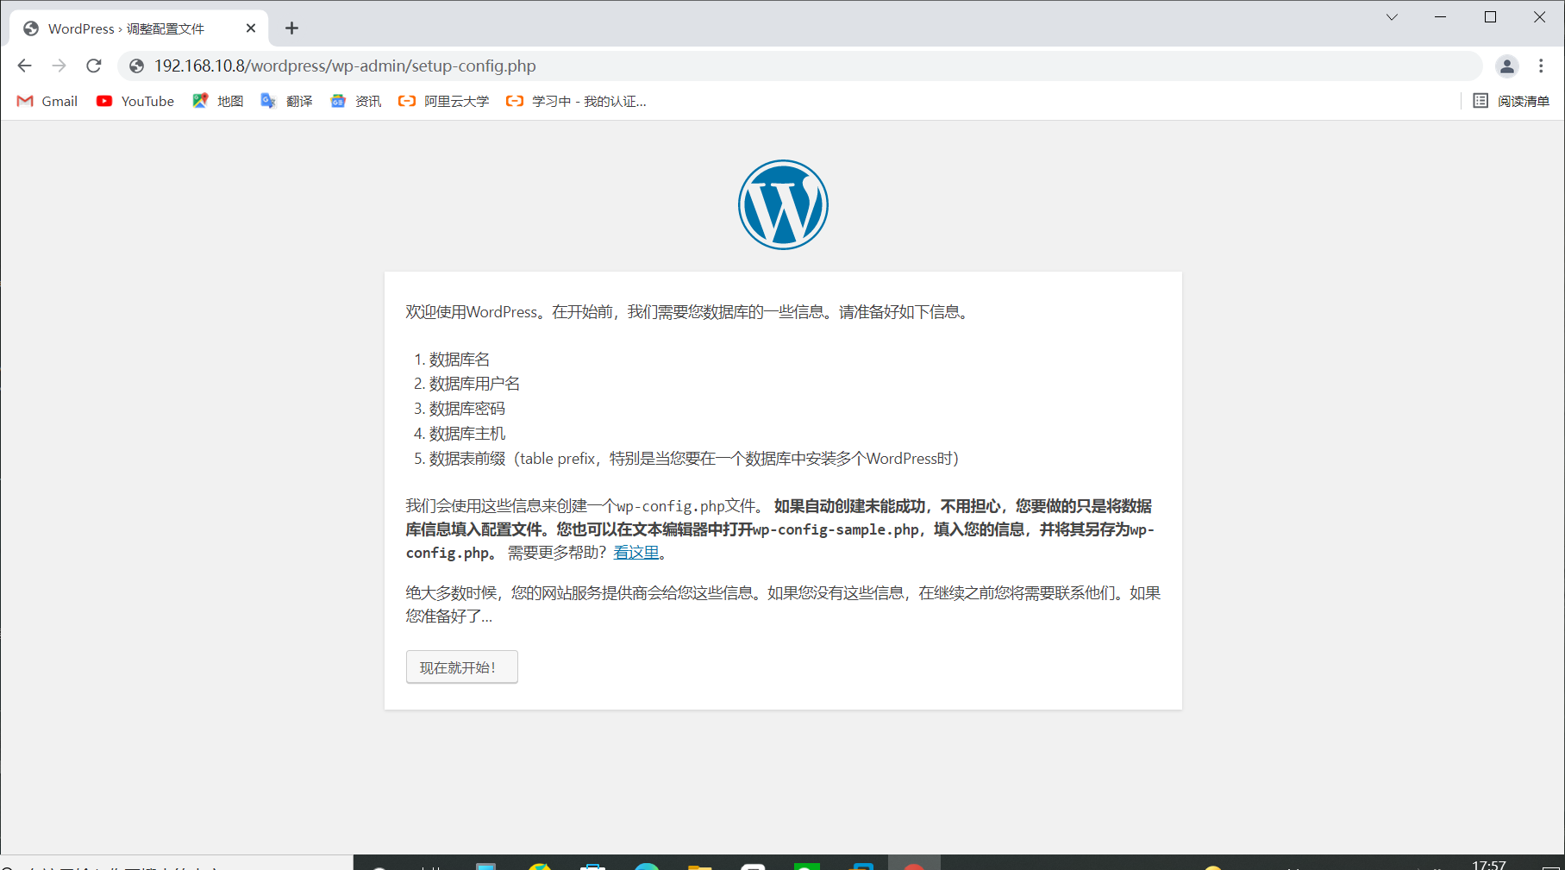Open Chrome three-dot menu

[x=1541, y=66]
